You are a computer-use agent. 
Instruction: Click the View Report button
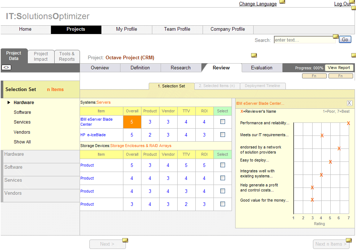pos(339,68)
